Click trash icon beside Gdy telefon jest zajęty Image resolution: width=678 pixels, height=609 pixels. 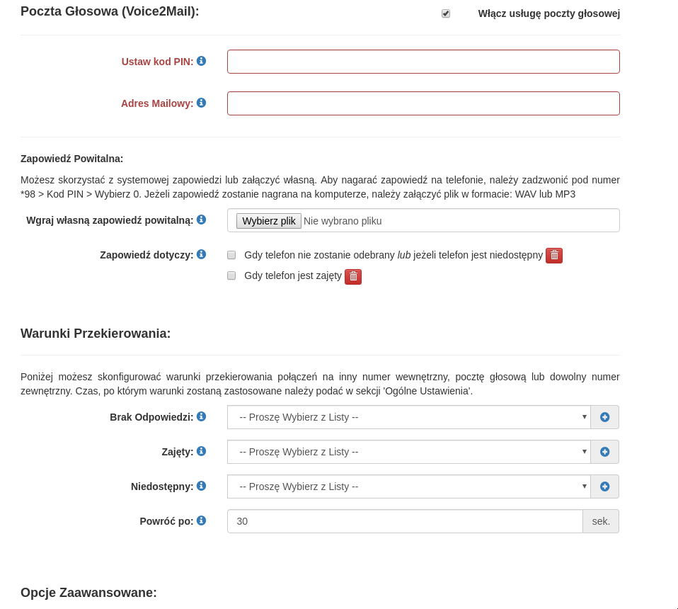click(353, 276)
